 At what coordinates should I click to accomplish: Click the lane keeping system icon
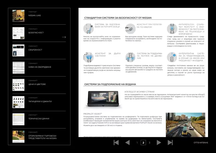pyautogui.click(x=130, y=57)
